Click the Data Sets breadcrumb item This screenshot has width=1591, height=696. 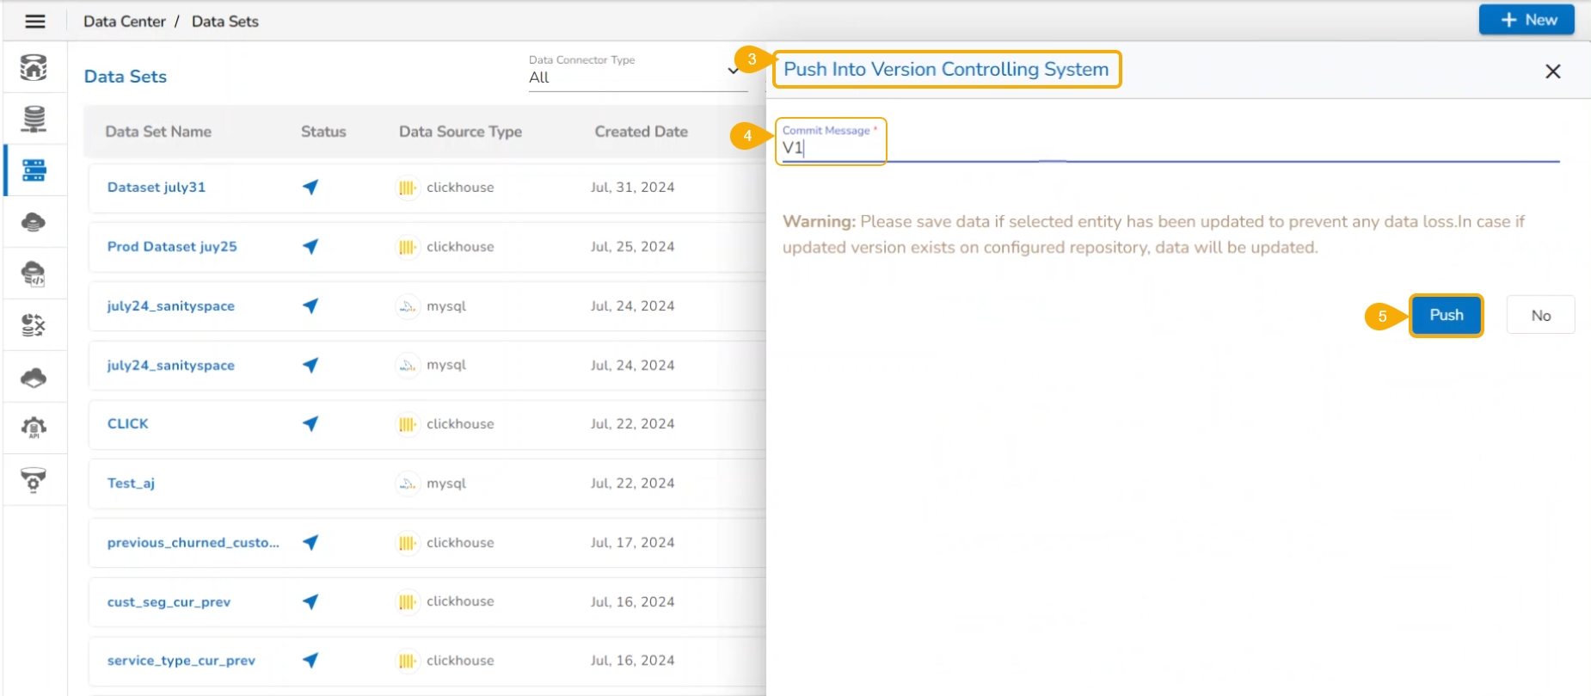(x=225, y=22)
